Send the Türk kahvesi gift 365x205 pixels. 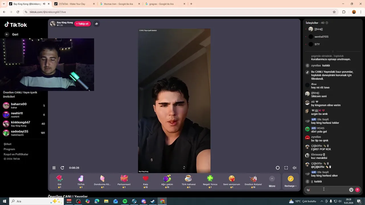(188, 182)
